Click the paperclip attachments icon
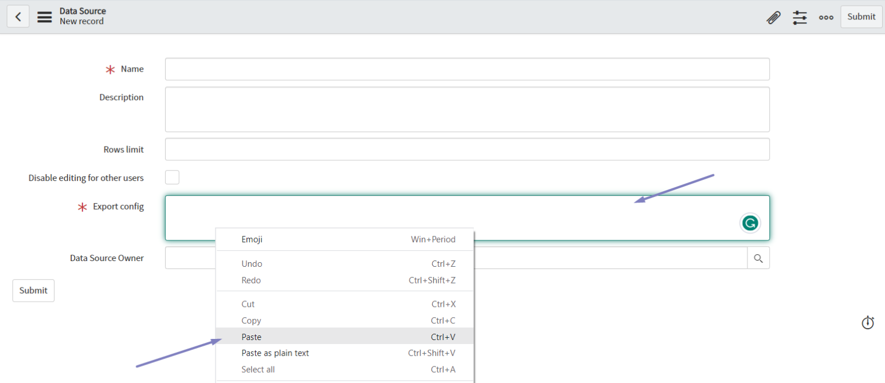The height and width of the screenshot is (383, 885). click(773, 17)
